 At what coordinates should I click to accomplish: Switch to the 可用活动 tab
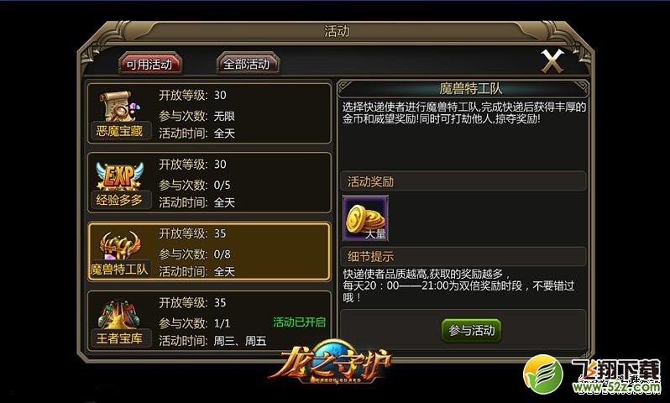click(x=149, y=64)
